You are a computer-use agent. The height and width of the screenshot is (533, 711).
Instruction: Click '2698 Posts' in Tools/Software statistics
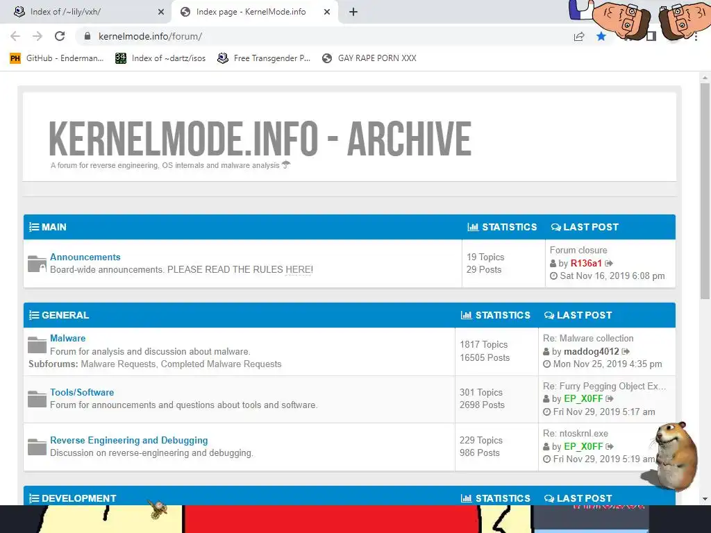(x=482, y=405)
